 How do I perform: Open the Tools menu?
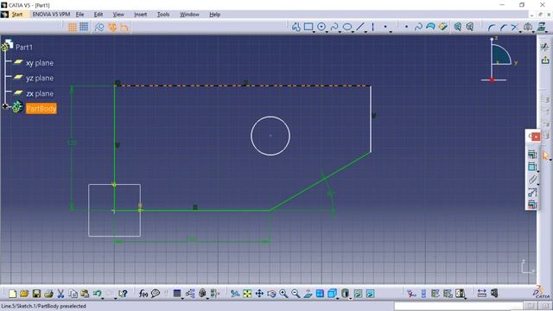click(163, 15)
